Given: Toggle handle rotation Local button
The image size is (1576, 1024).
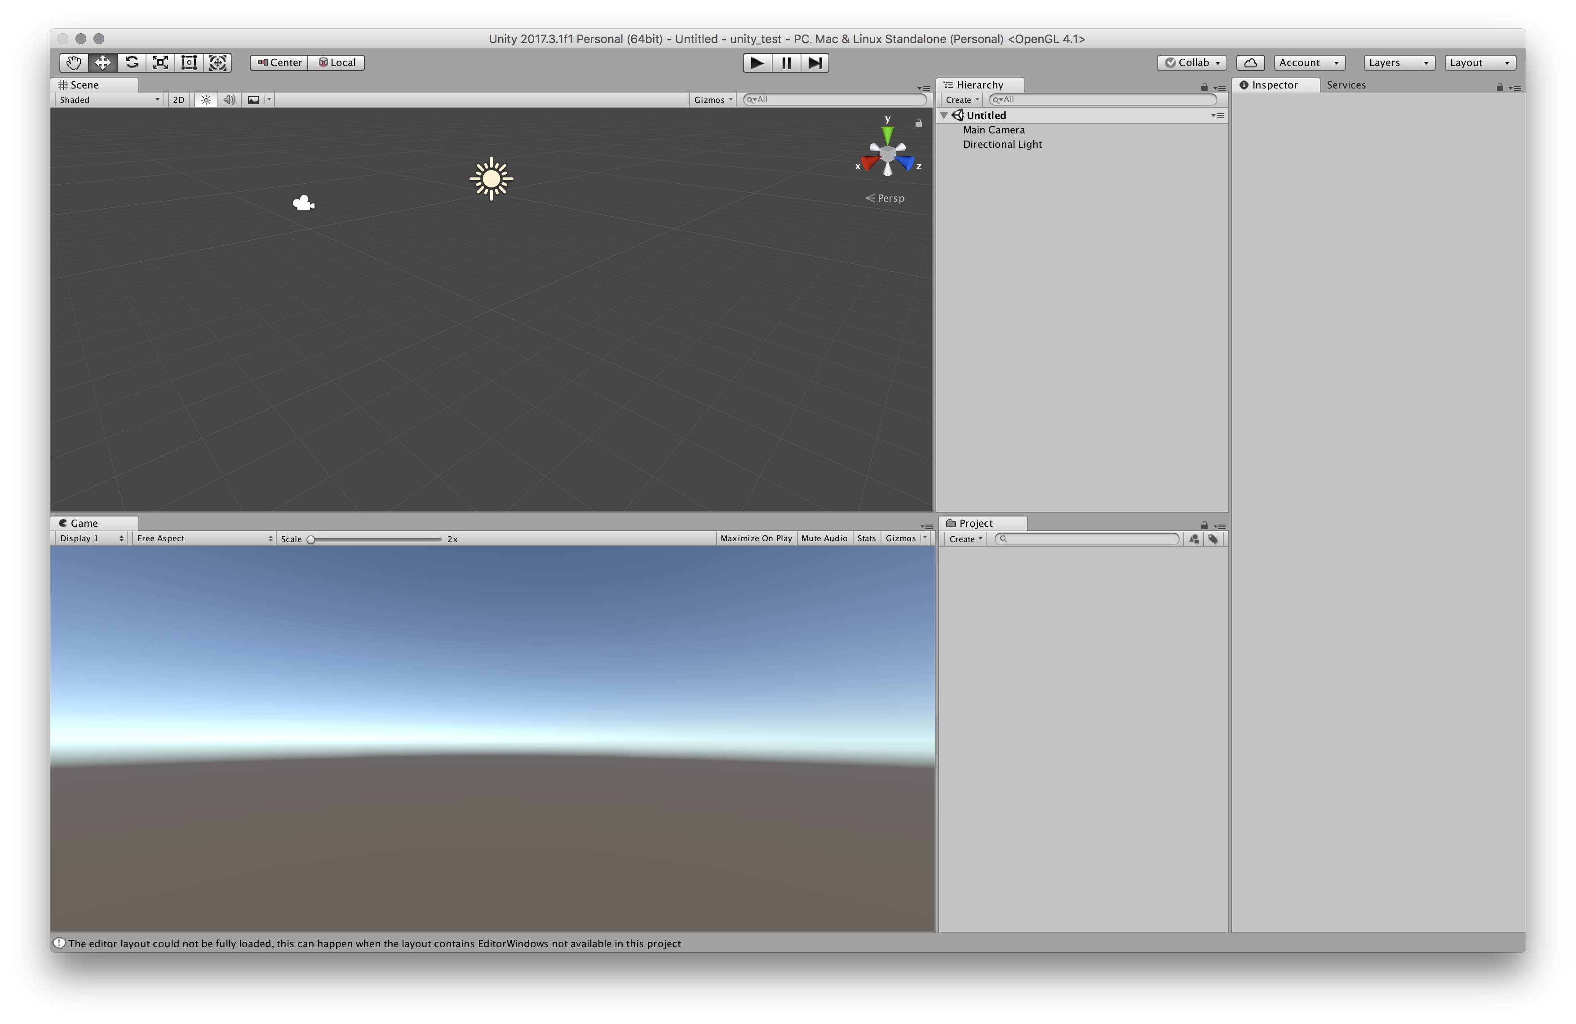Looking at the screenshot, I should click(x=336, y=62).
